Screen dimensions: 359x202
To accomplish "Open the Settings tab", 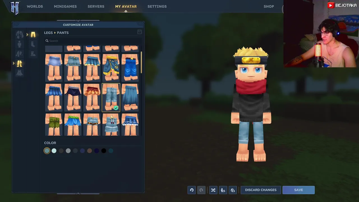I will coord(157,6).
